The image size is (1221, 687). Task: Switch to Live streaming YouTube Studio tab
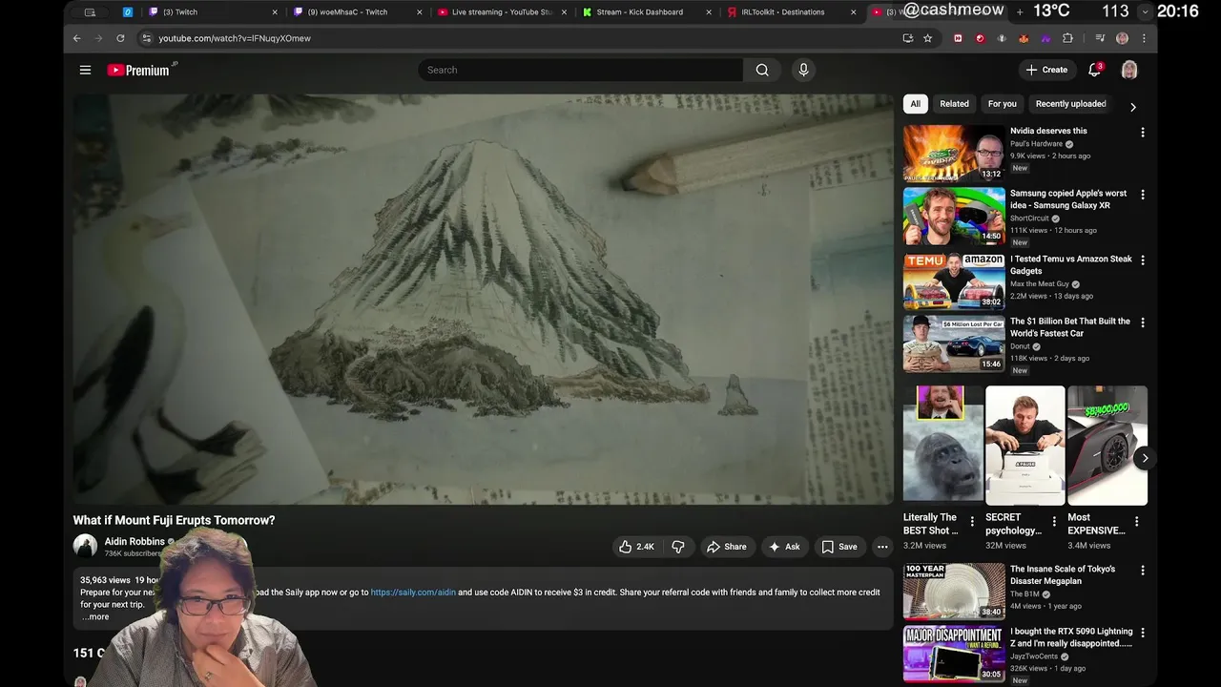(500, 12)
